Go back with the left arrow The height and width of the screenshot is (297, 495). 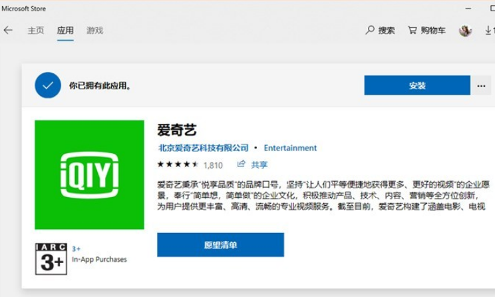click(x=8, y=31)
